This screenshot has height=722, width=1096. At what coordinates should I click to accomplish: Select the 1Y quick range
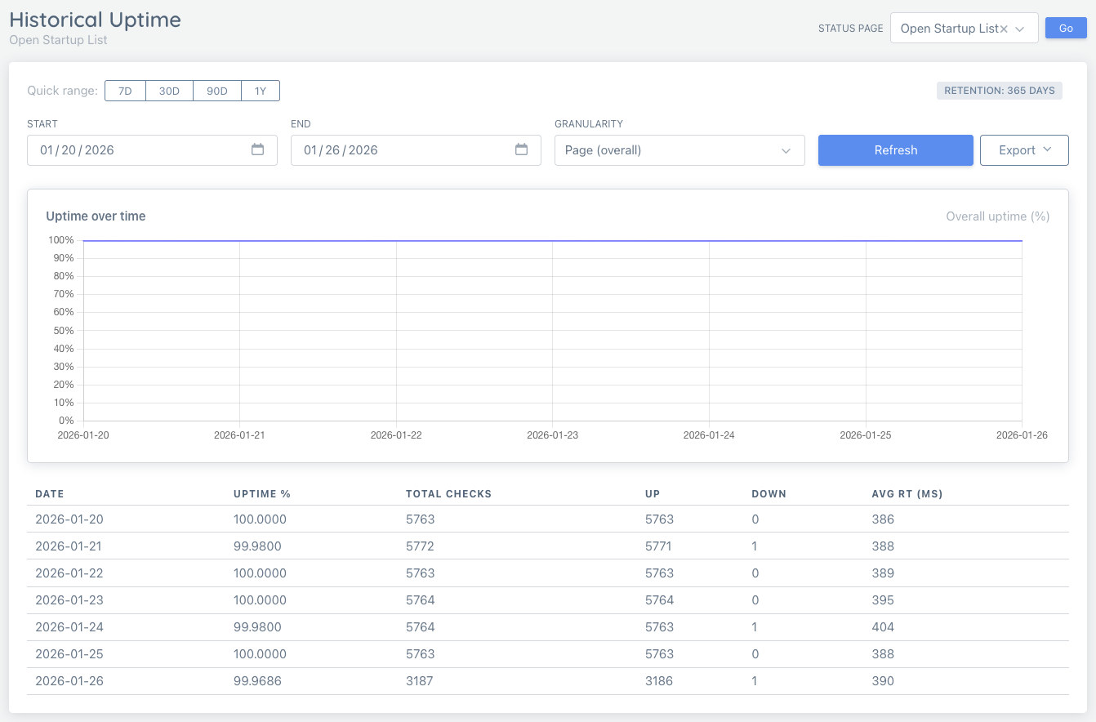tap(260, 91)
